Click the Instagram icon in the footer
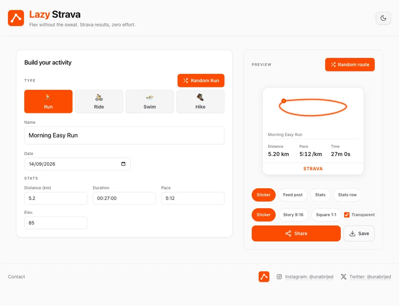 coord(279,276)
